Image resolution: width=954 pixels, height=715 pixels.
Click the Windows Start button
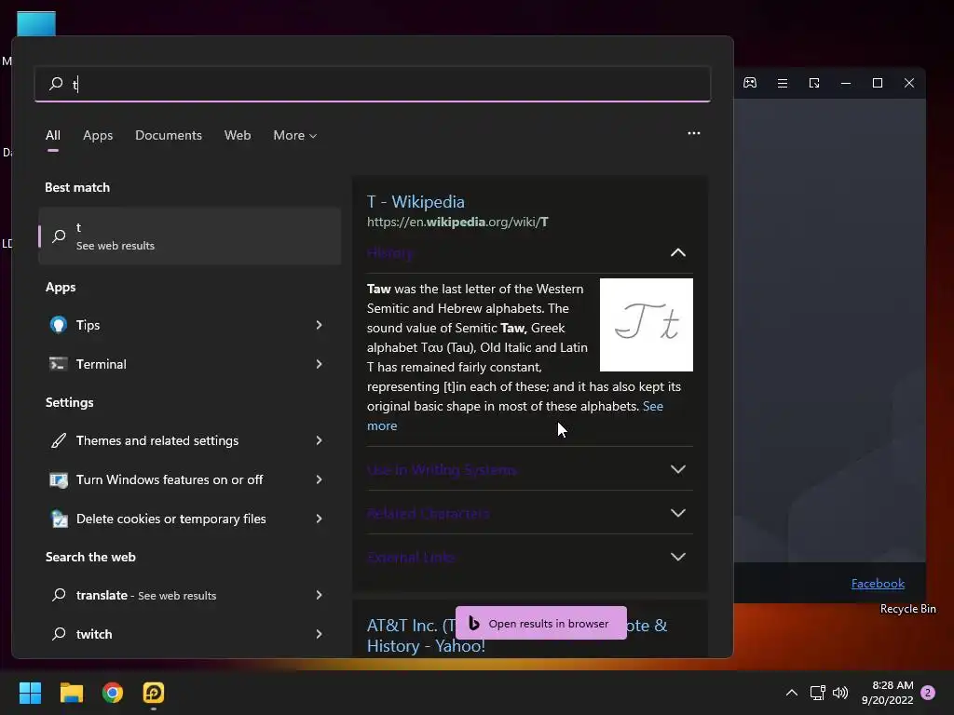click(x=30, y=693)
